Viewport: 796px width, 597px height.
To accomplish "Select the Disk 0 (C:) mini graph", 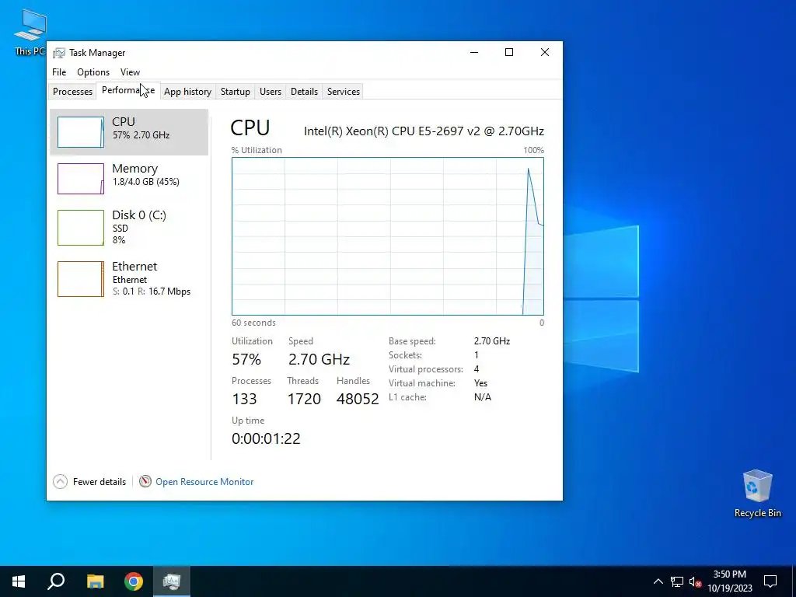I will tap(81, 228).
